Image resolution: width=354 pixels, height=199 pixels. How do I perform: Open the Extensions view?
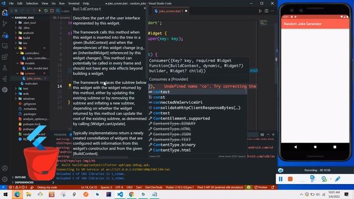(4, 56)
